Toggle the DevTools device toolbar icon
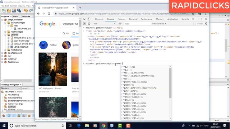 tap(89, 19)
